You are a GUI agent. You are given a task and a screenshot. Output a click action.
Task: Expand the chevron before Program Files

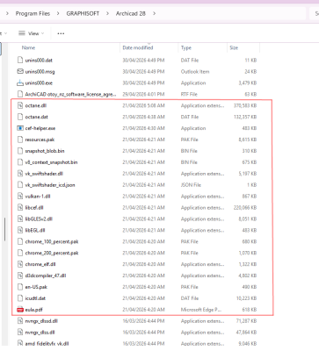pos(7,13)
